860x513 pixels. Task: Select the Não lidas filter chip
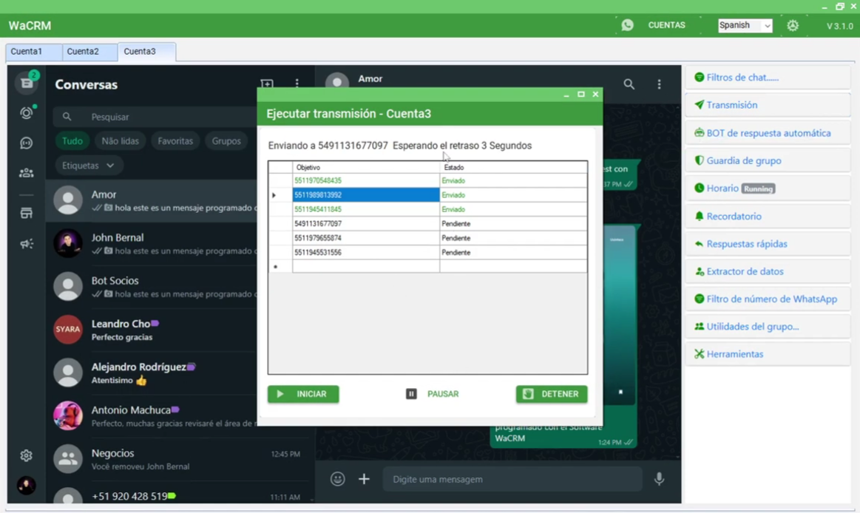pos(120,141)
